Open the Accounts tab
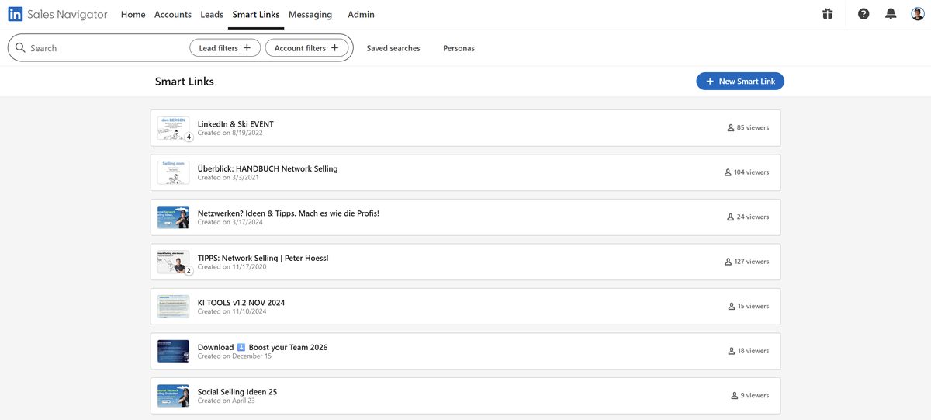Screen dimensions: 931x420 point(173,14)
